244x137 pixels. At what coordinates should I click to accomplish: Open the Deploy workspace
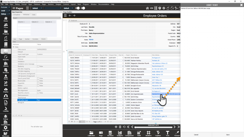click(5, 90)
